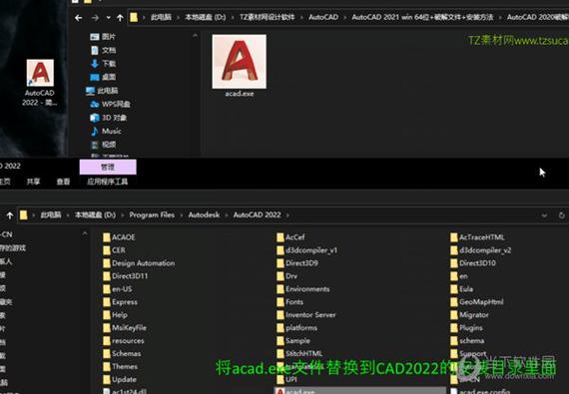Image resolution: width=569 pixels, height=394 pixels.
Task: Select the Direct3D11 folder
Action: pyautogui.click(x=126, y=276)
